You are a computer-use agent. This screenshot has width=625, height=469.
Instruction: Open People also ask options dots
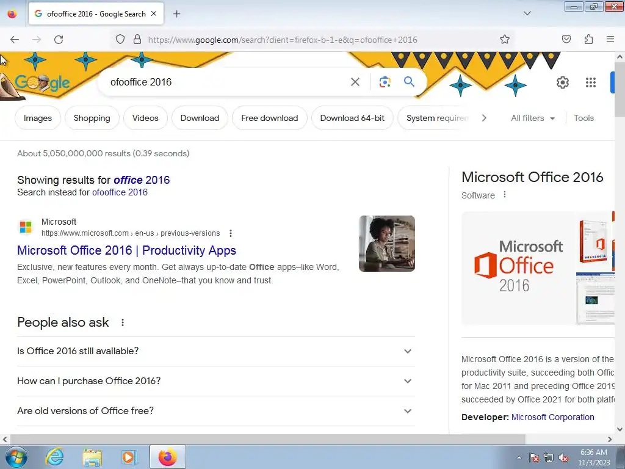click(123, 322)
